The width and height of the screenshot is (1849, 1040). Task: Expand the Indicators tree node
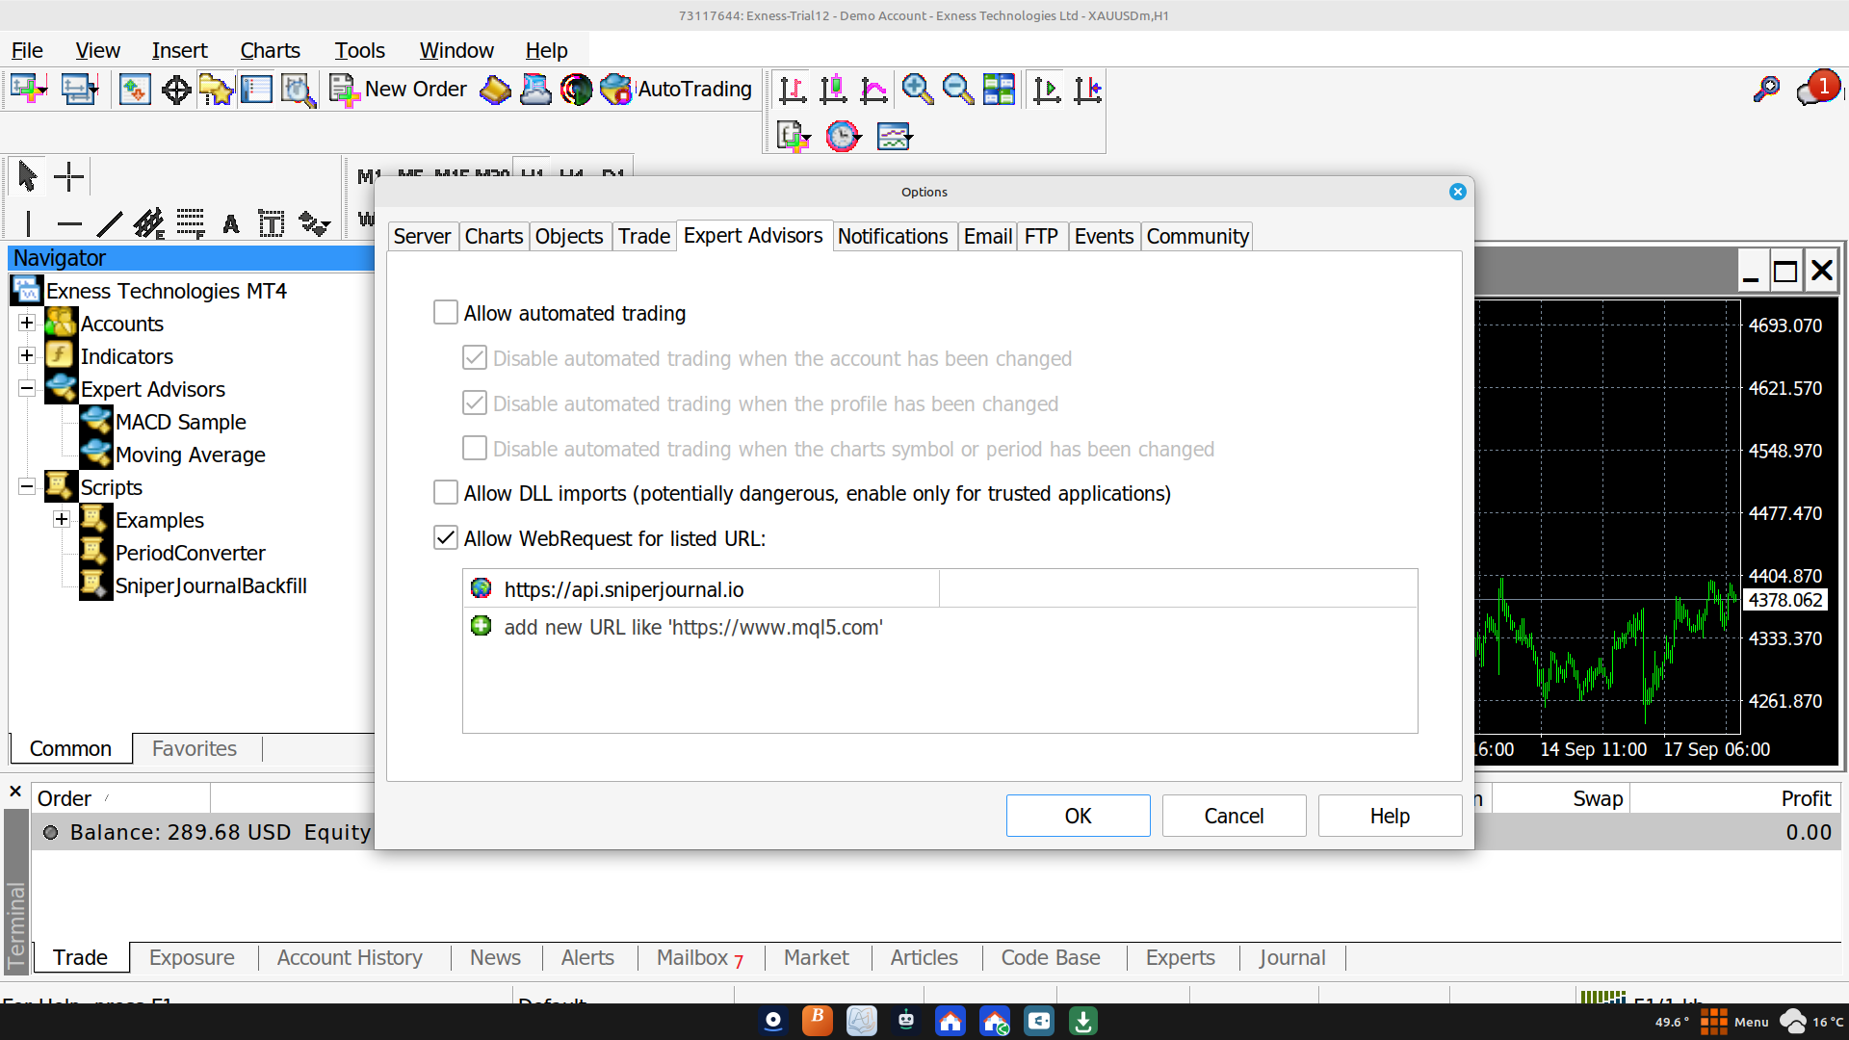coord(27,356)
